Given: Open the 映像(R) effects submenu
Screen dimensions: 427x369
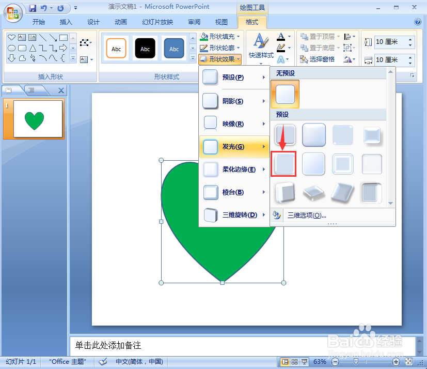Looking at the screenshot, I should [x=234, y=124].
